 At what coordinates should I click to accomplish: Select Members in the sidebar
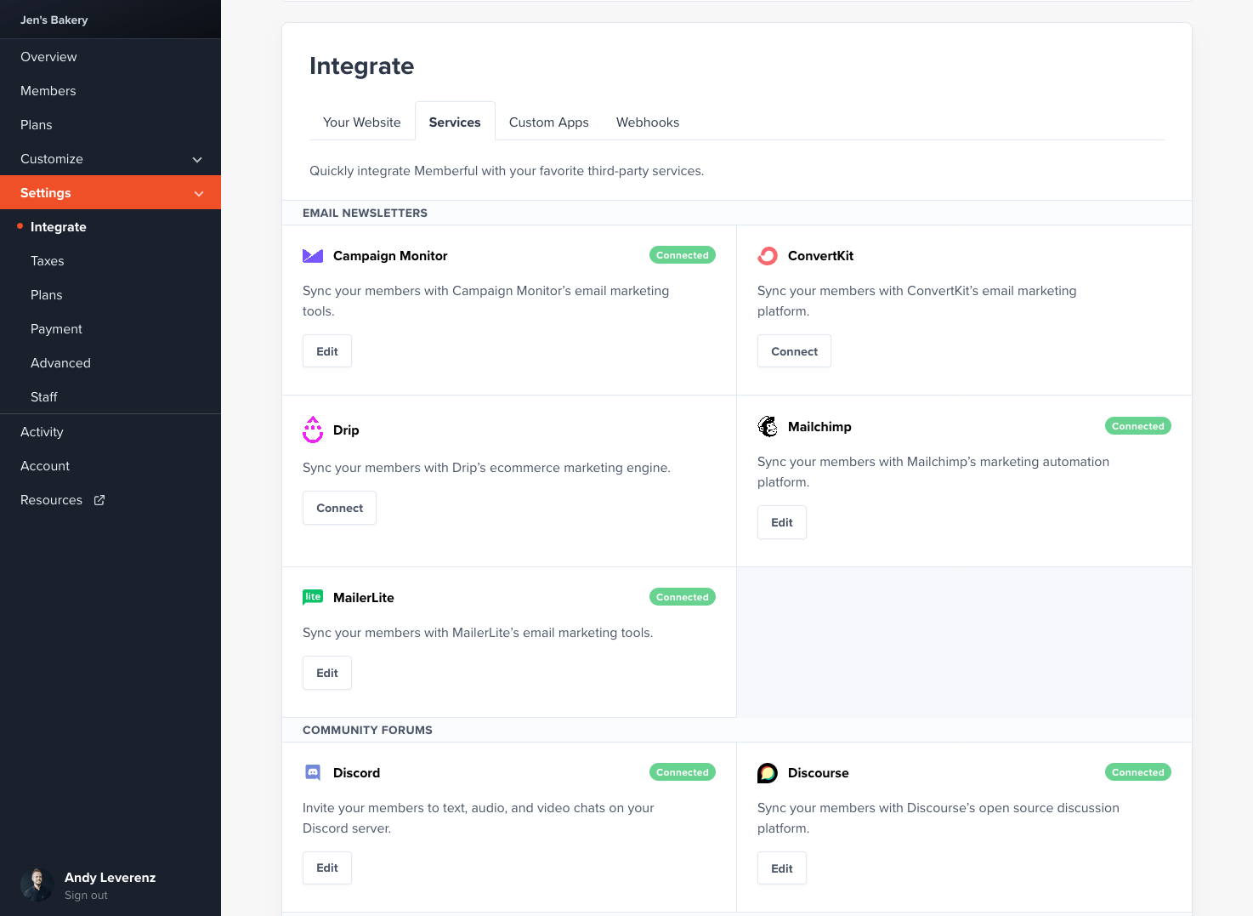pyautogui.click(x=48, y=91)
